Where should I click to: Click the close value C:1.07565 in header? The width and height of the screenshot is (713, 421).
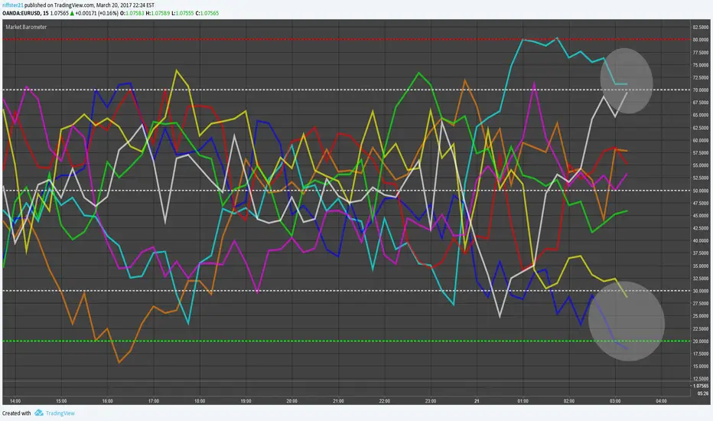click(x=207, y=13)
